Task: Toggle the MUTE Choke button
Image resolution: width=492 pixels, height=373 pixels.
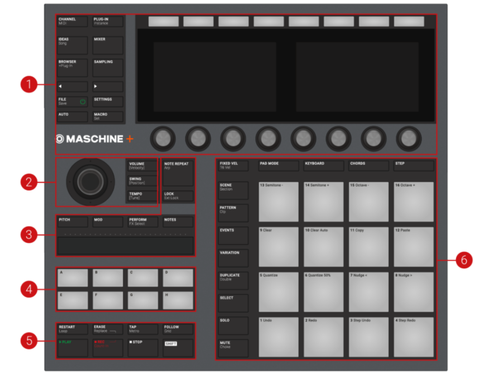Action: coord(234,348)
